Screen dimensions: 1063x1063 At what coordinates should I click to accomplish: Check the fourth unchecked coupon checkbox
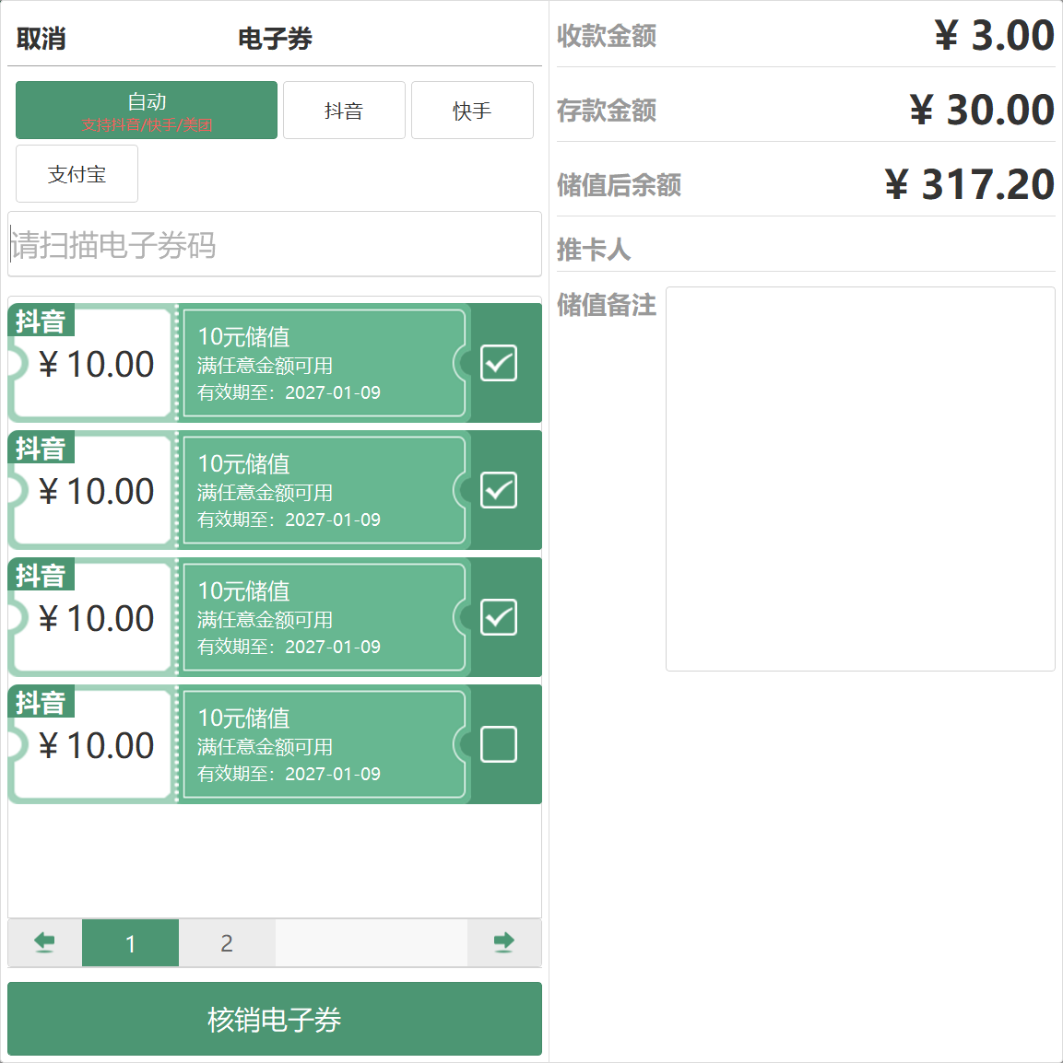tap(499, 744)
